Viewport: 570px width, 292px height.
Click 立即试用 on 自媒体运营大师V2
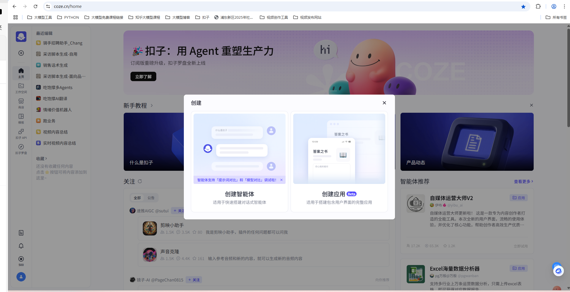pos(521,246)
